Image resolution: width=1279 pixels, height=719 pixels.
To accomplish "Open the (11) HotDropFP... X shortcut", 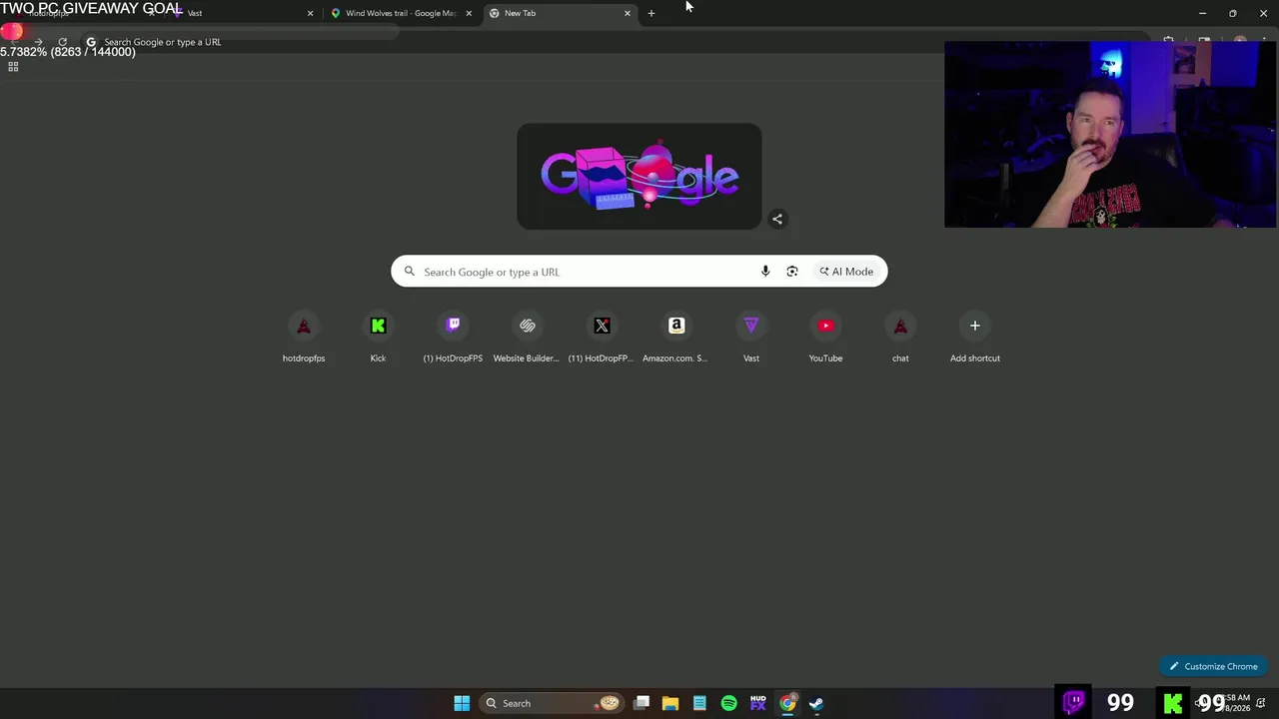I will [602, 338].
